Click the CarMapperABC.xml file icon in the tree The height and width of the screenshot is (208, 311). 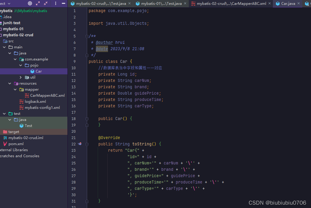point(27,96)
